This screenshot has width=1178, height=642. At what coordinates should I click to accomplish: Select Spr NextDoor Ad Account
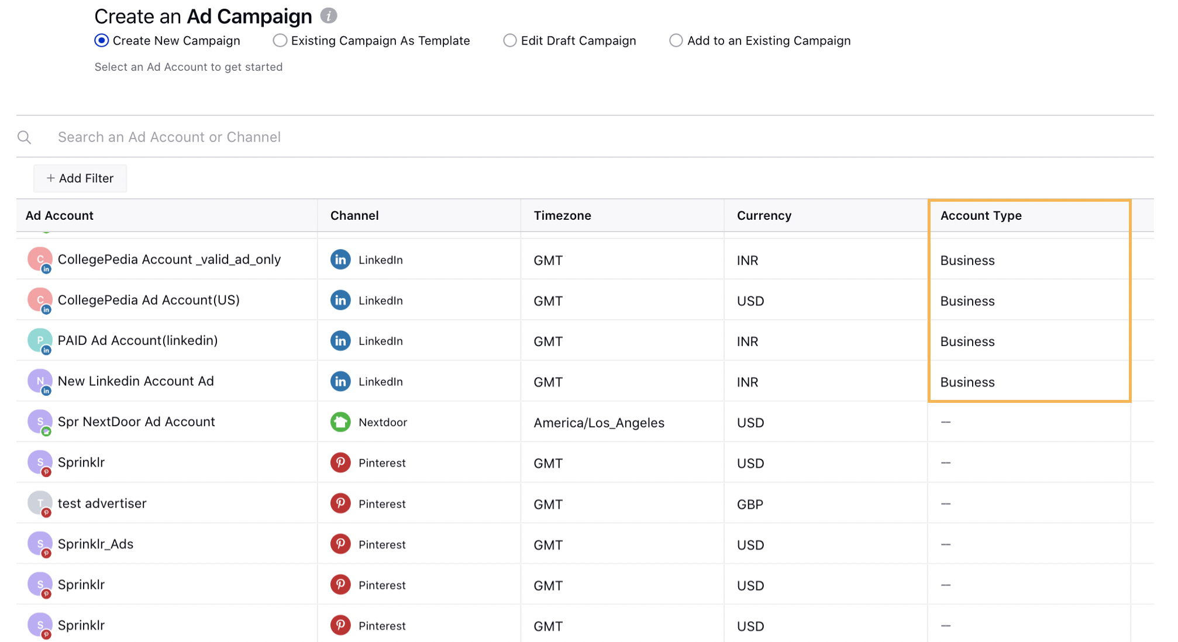[x=136, y=422]
